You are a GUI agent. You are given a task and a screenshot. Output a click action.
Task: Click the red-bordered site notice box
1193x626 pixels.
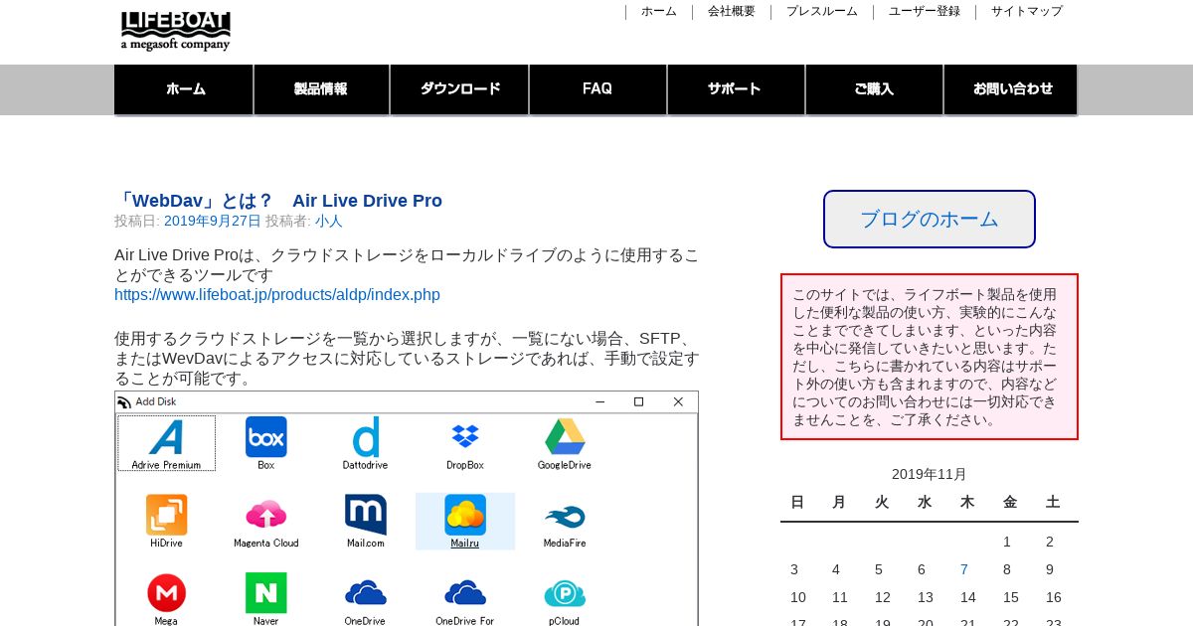pos(930,357)
